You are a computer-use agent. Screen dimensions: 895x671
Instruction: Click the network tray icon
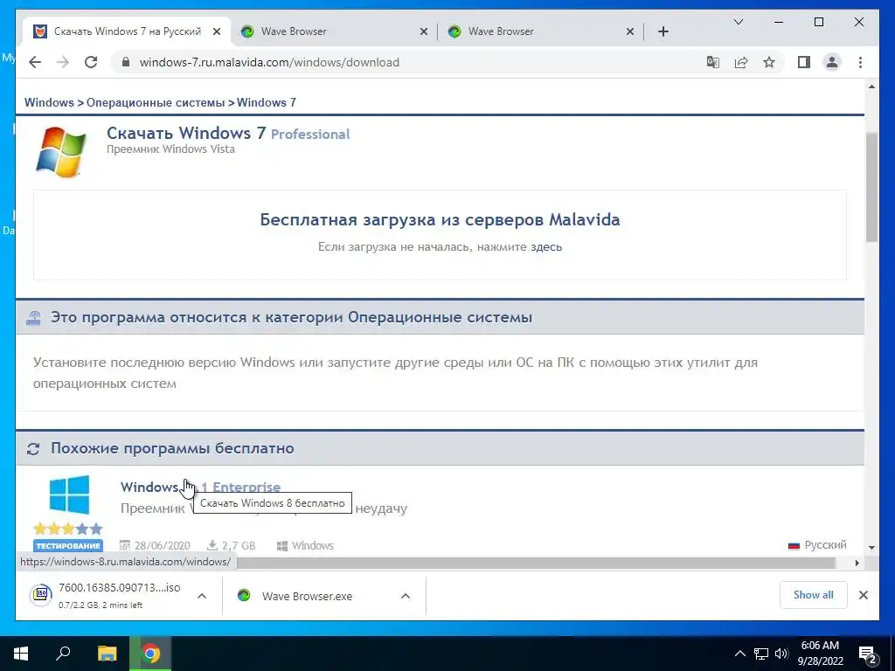point(761,654)
